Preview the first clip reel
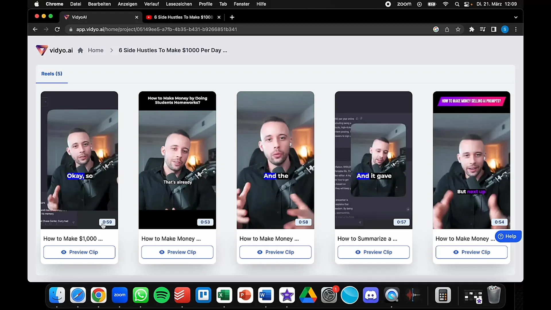The image size is (551, 310). (79, 252)
